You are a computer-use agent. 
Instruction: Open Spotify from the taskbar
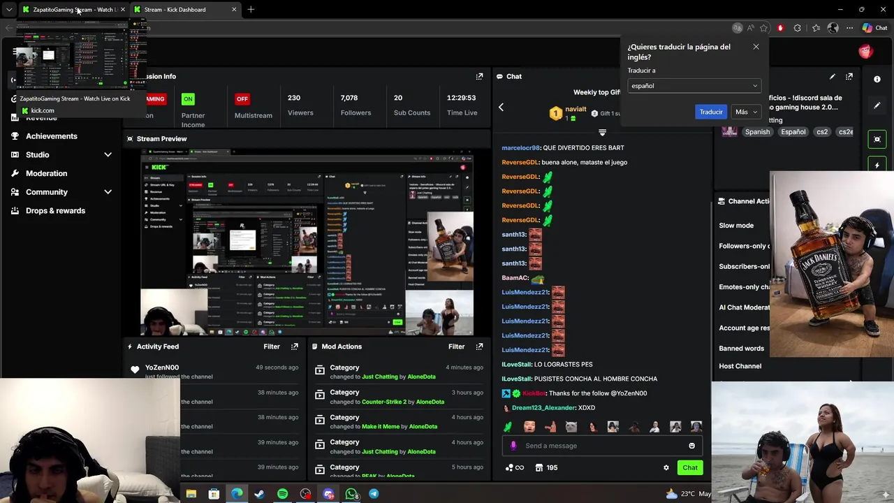[282, 494]
